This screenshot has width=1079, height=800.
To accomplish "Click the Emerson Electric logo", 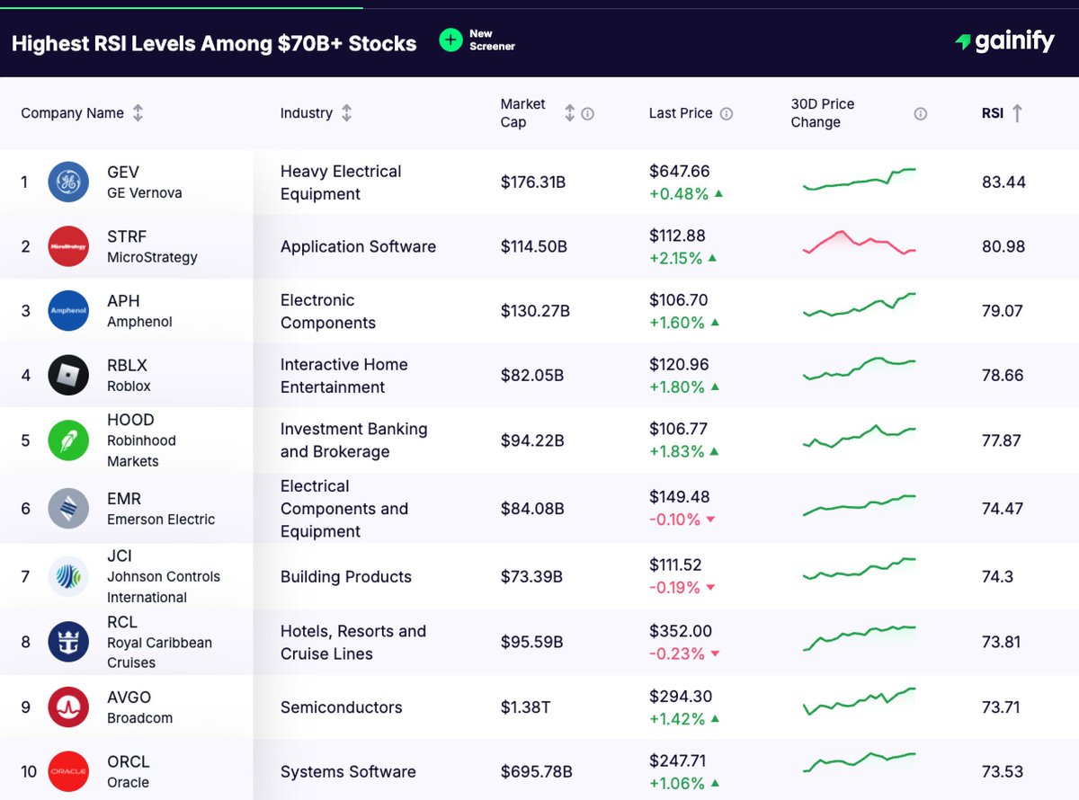I will point(68,509).
